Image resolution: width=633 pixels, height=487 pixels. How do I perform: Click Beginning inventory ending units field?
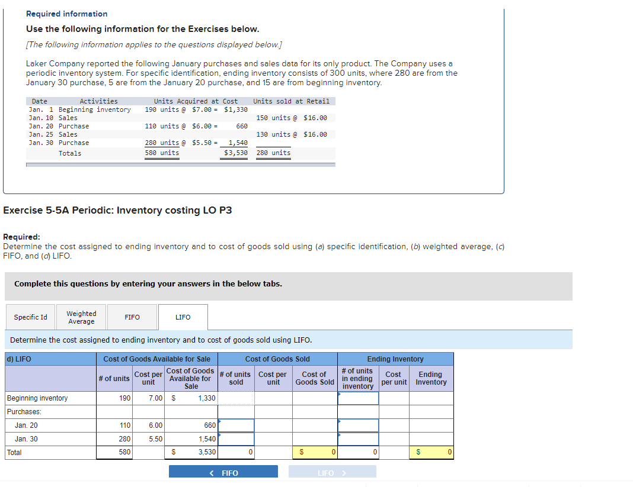click(358, 398)
